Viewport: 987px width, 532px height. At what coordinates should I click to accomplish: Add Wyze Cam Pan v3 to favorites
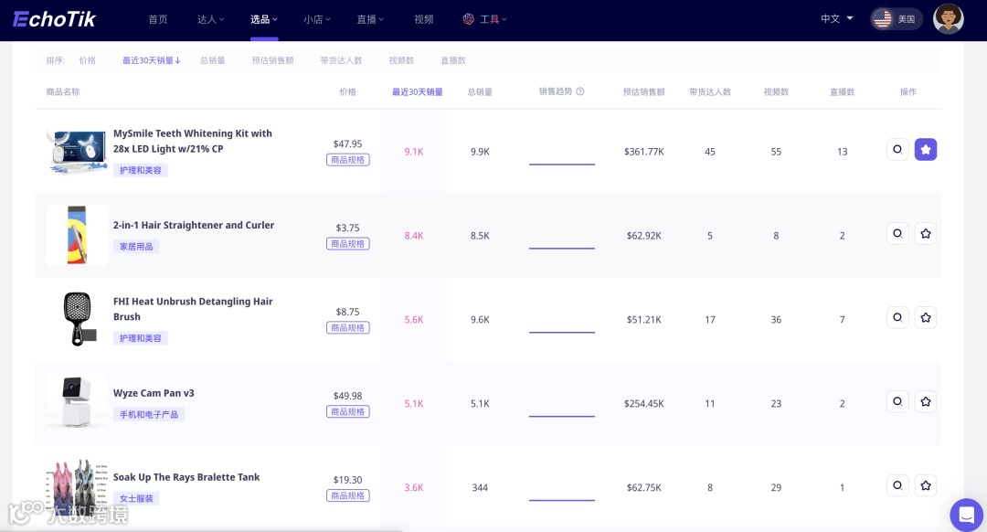(x=925, y=401)
